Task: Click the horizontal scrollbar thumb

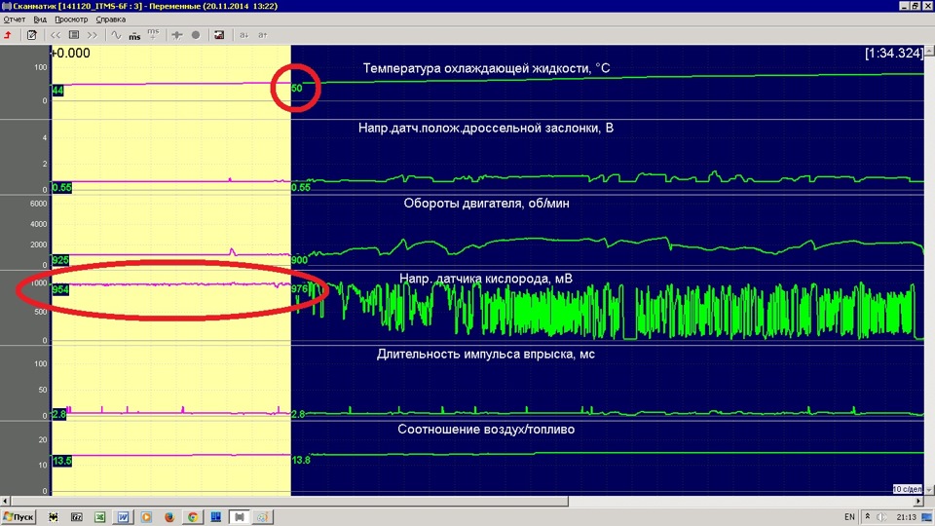Action: (289, 502)
